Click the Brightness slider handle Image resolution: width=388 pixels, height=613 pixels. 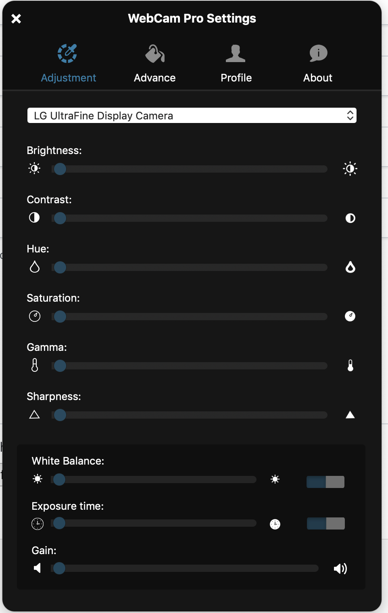pos(60,169)
